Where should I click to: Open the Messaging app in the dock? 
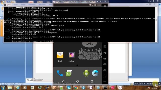69,73
